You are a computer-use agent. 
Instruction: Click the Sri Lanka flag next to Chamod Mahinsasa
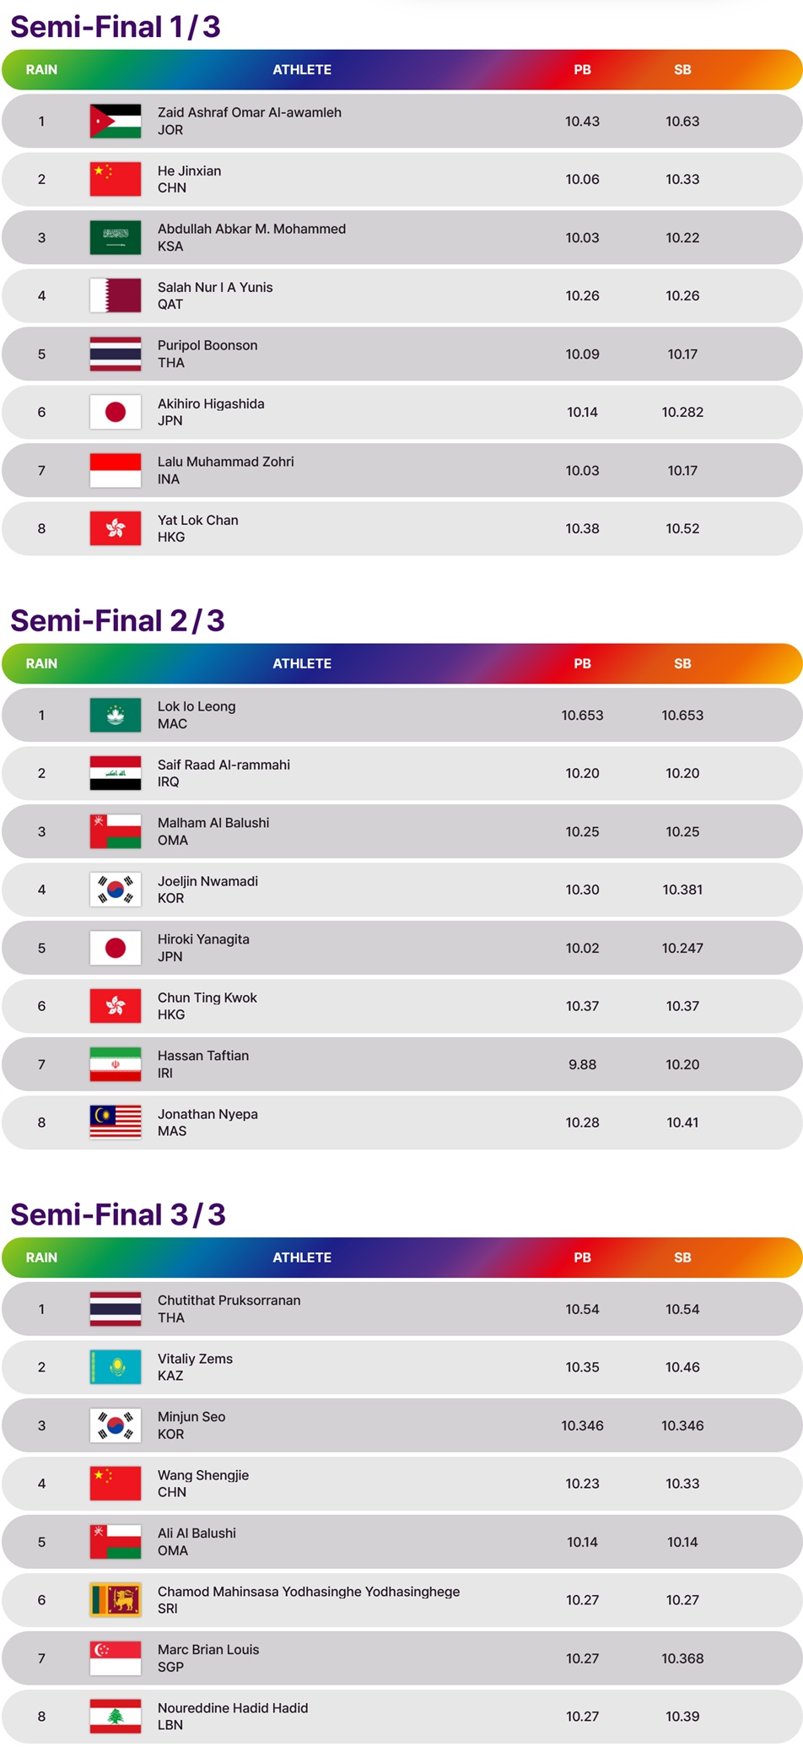click(x=116, y=1601)
